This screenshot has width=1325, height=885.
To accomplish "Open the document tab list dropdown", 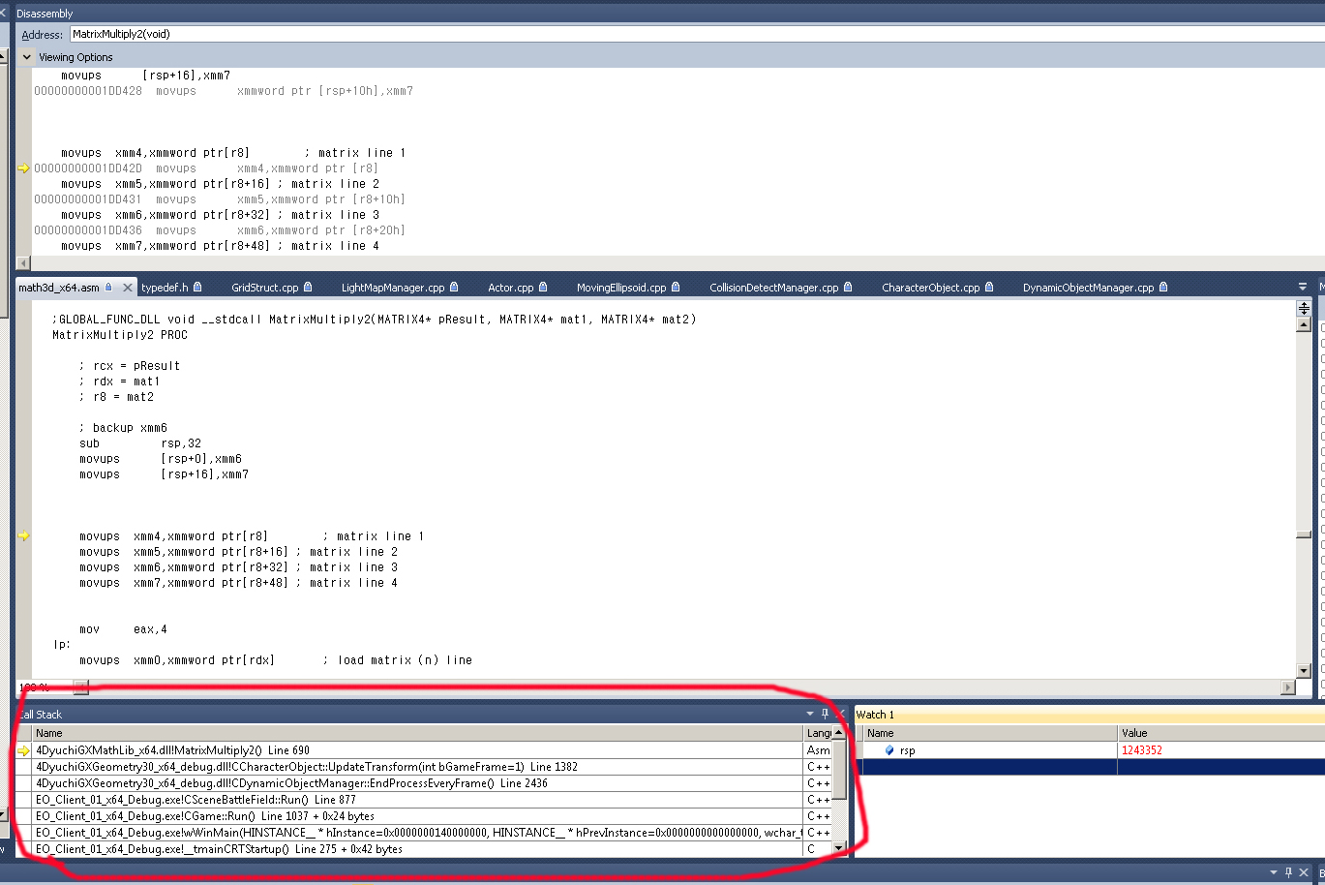I will 1302,287.
